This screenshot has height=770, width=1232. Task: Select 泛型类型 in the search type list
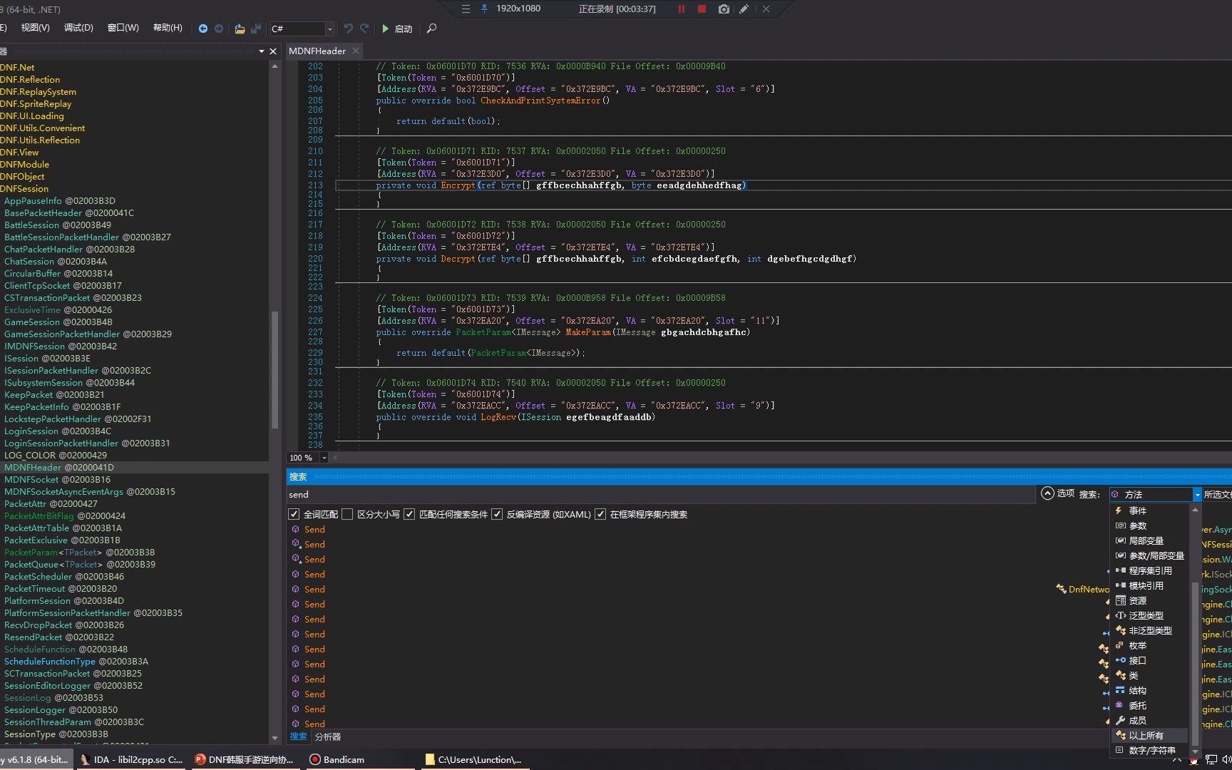pyautogui.click(x=1146, y=615)
